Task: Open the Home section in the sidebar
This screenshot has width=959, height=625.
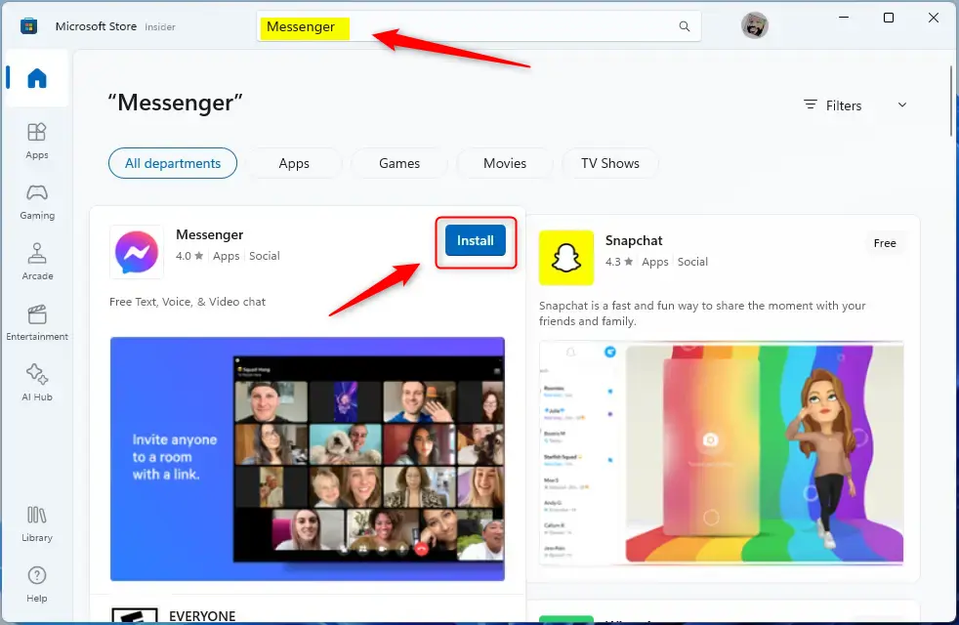Action: point(37,78)
